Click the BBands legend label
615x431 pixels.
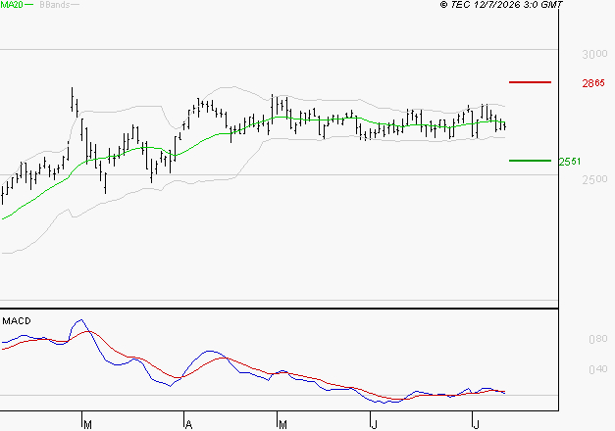[x=55, y=5]
